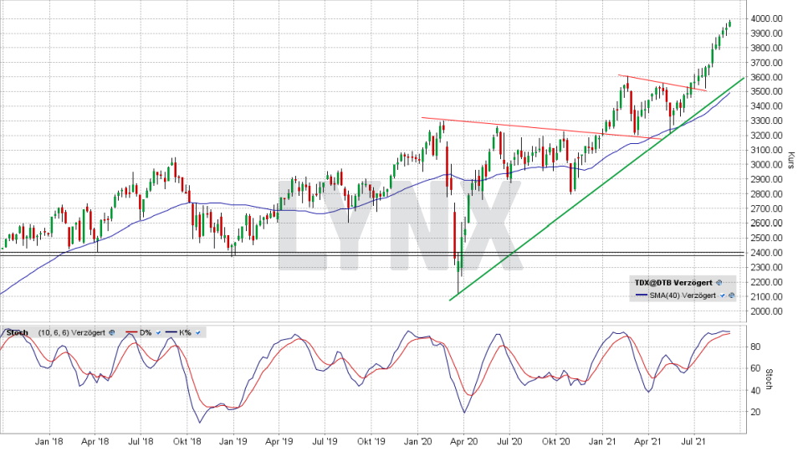Screen dimensions: 803x452
Task: Click the 2400.00 price axis label
Action: pos(767,253)
